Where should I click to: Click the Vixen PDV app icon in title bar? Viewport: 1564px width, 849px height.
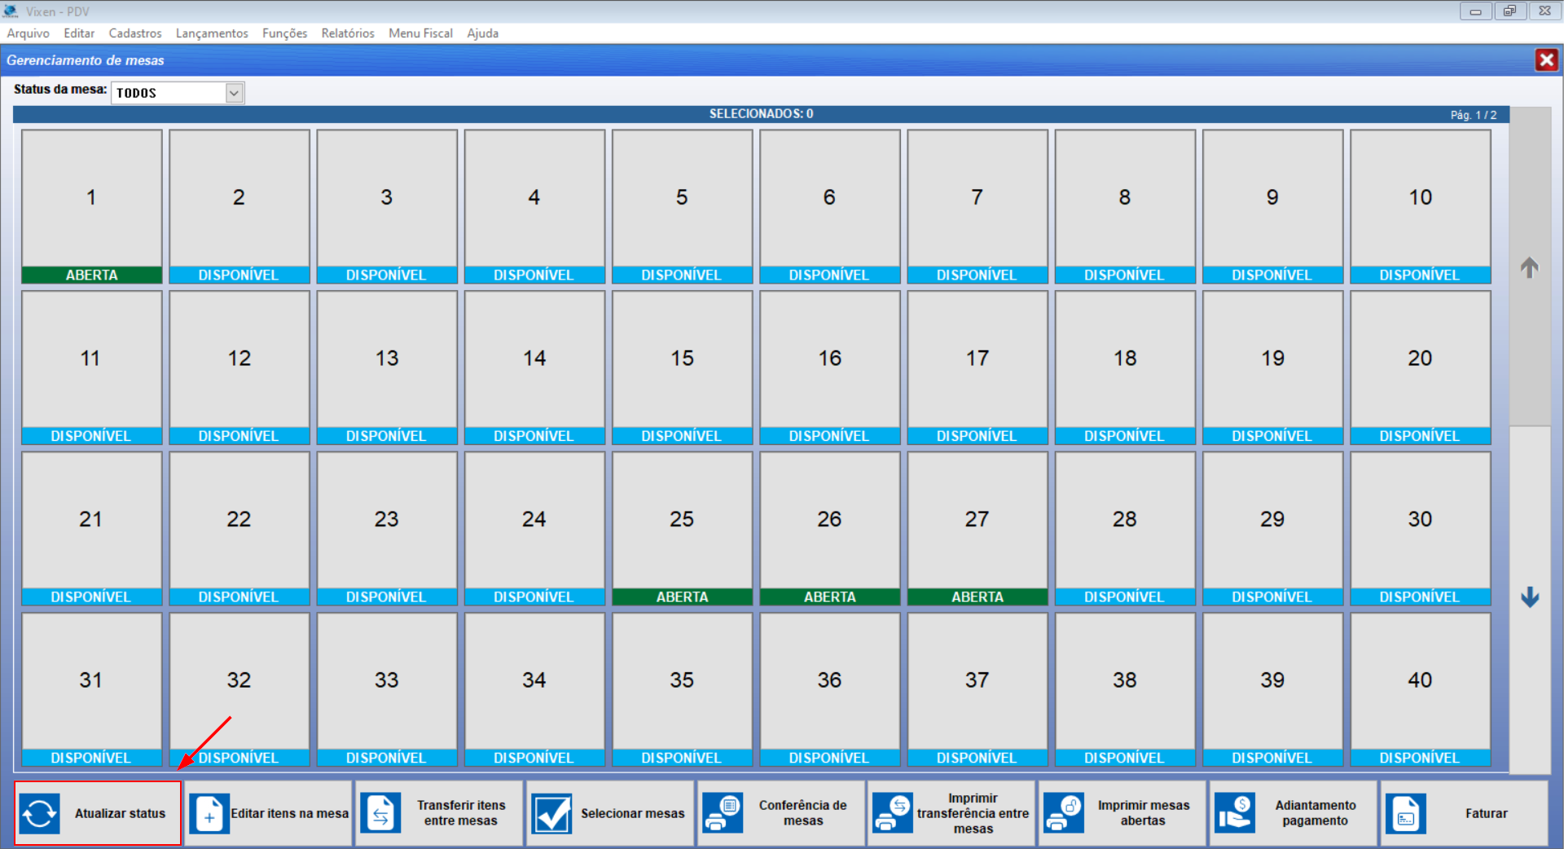pos(11,11)
